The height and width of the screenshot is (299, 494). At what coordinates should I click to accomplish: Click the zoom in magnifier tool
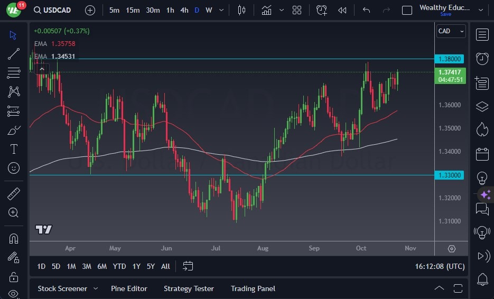[14, 212]
